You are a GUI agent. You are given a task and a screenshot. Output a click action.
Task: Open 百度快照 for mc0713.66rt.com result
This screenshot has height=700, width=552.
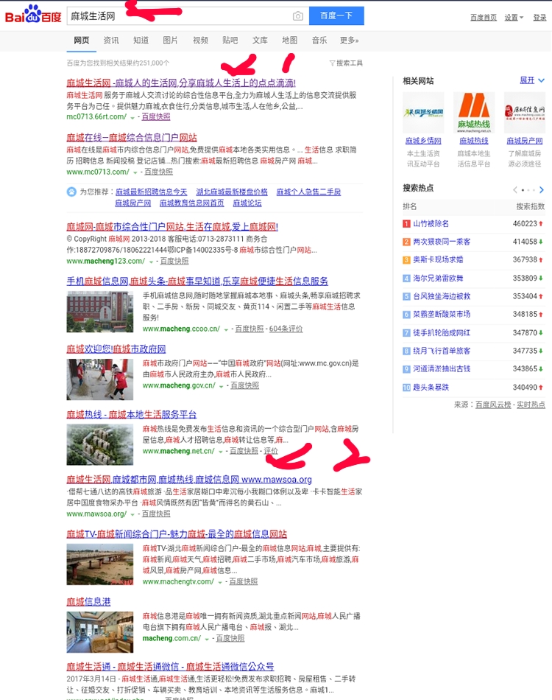pos(156,117)
